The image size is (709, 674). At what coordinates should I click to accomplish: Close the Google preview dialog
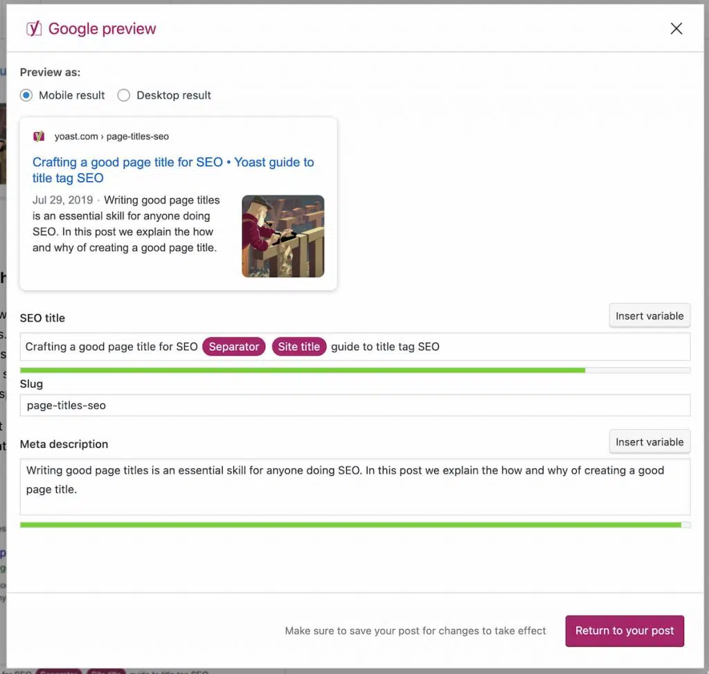(x=676, y=28)
